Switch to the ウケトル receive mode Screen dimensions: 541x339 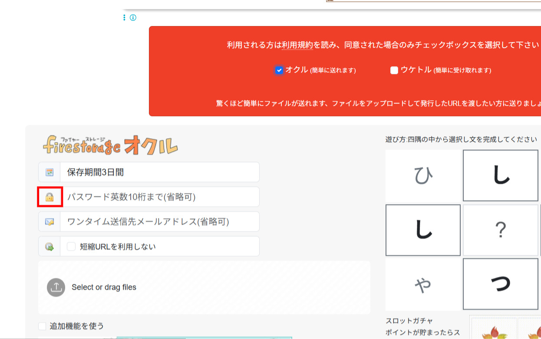pos(394,70)
